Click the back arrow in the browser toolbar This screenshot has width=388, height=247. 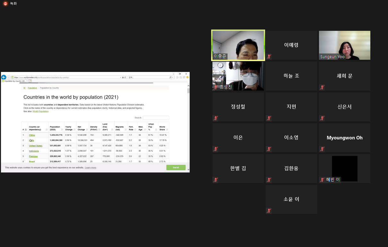(4, 77)
